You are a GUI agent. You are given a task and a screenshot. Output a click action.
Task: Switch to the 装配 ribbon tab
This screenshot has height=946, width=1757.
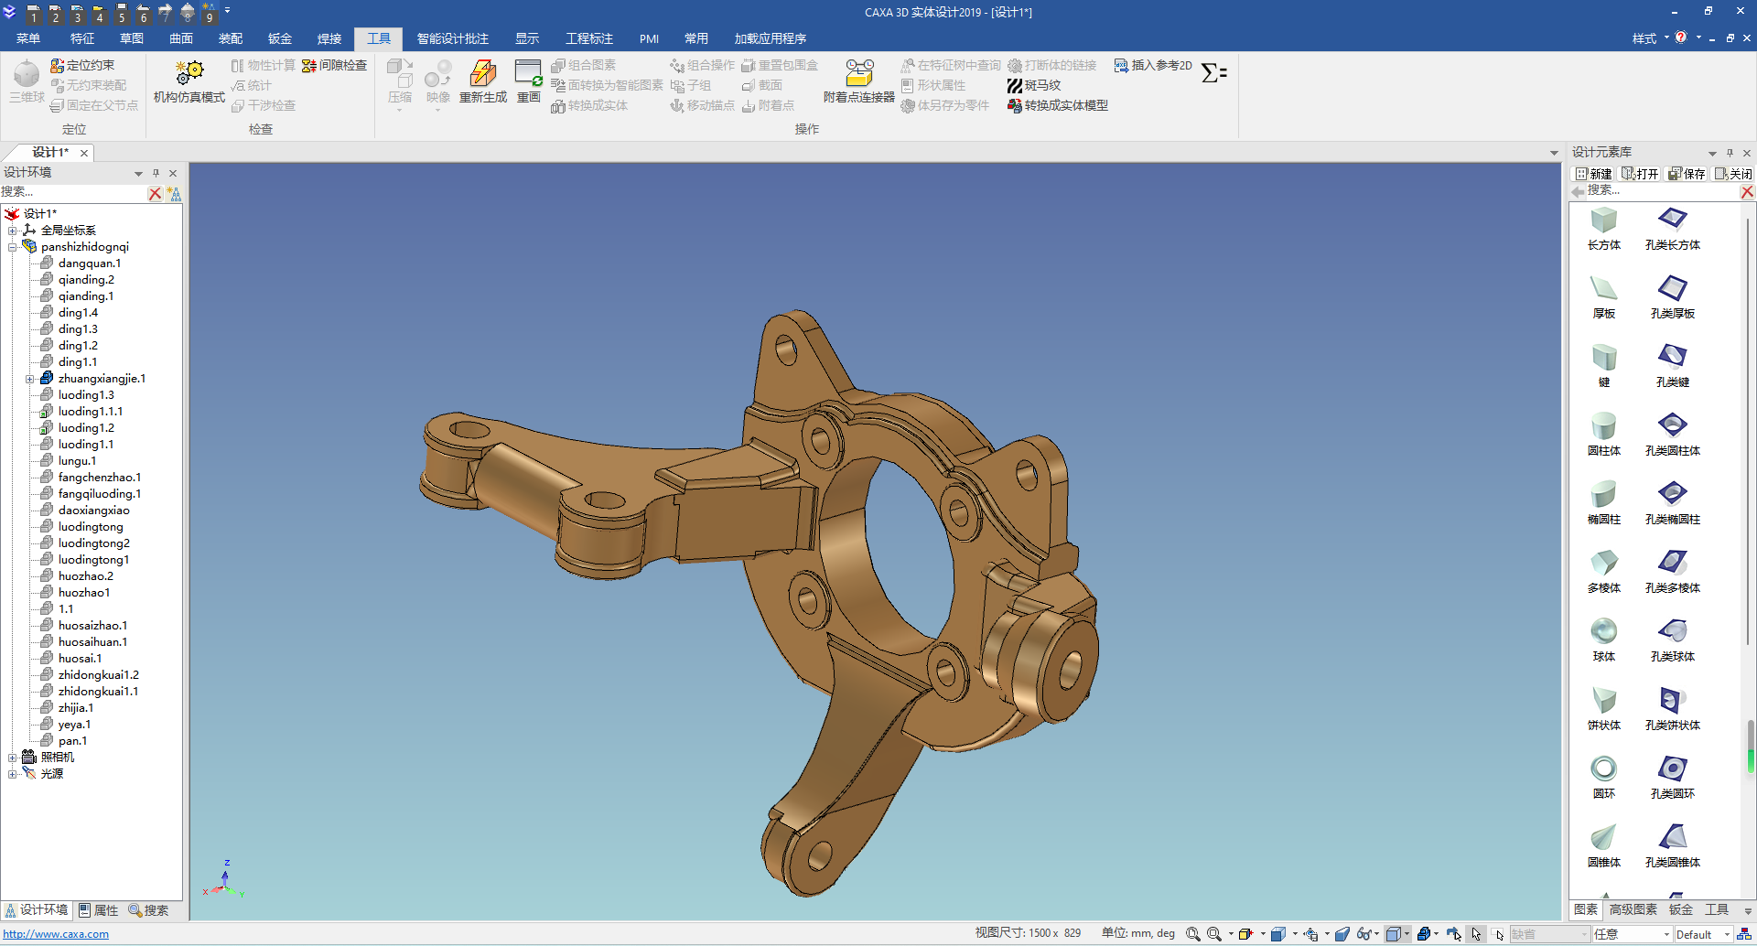click(231, 38)
